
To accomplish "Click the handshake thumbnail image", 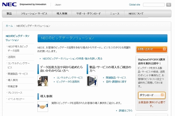I will (x=43, y=106).
